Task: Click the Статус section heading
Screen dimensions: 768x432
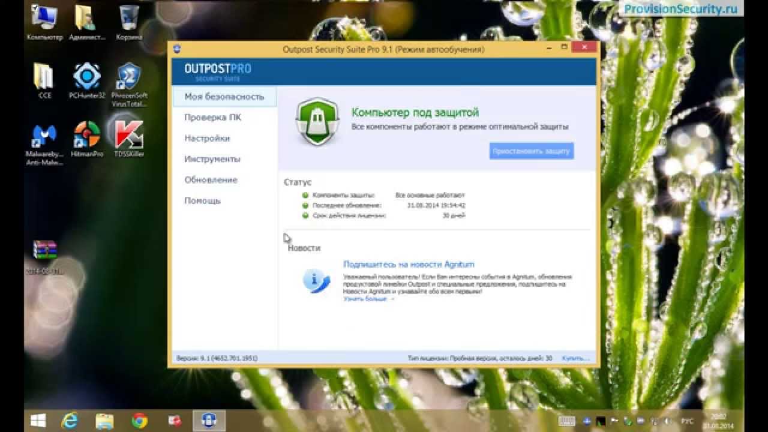Action: (298, 182)
